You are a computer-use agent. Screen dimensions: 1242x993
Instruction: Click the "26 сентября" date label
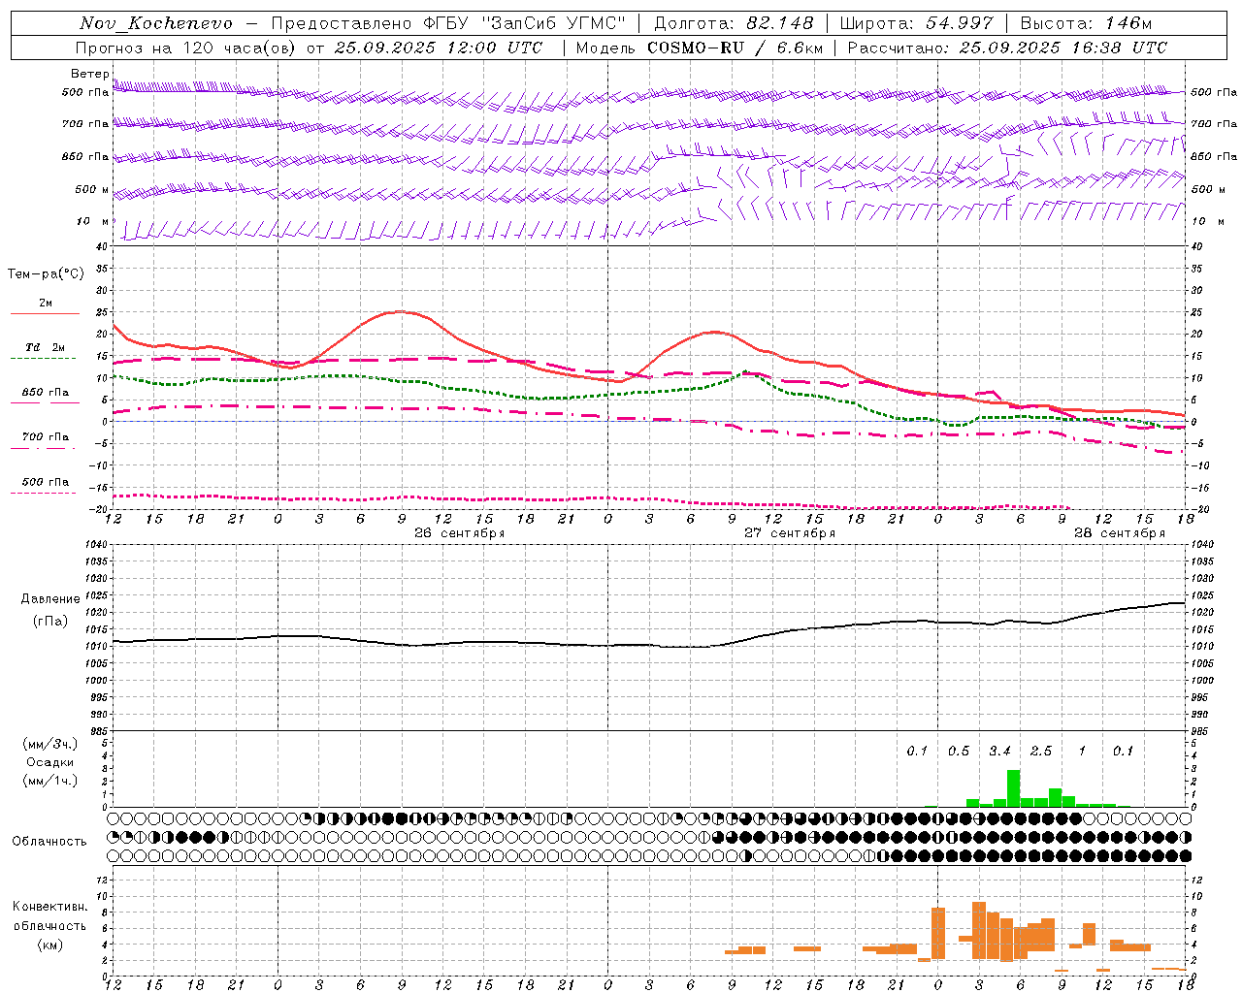click(459, 533)
